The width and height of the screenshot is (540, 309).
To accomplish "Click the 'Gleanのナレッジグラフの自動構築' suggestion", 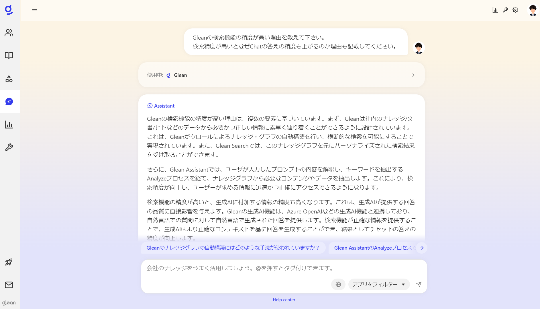I will coord(233,248).
